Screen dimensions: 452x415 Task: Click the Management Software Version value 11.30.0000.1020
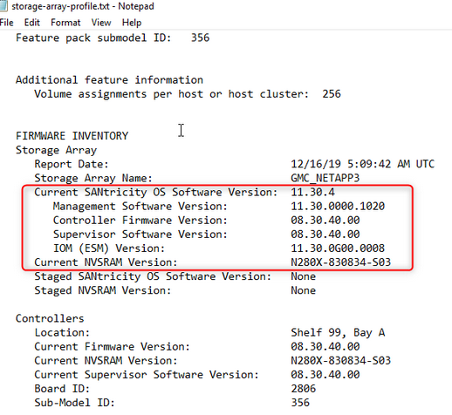click(338, 206)
